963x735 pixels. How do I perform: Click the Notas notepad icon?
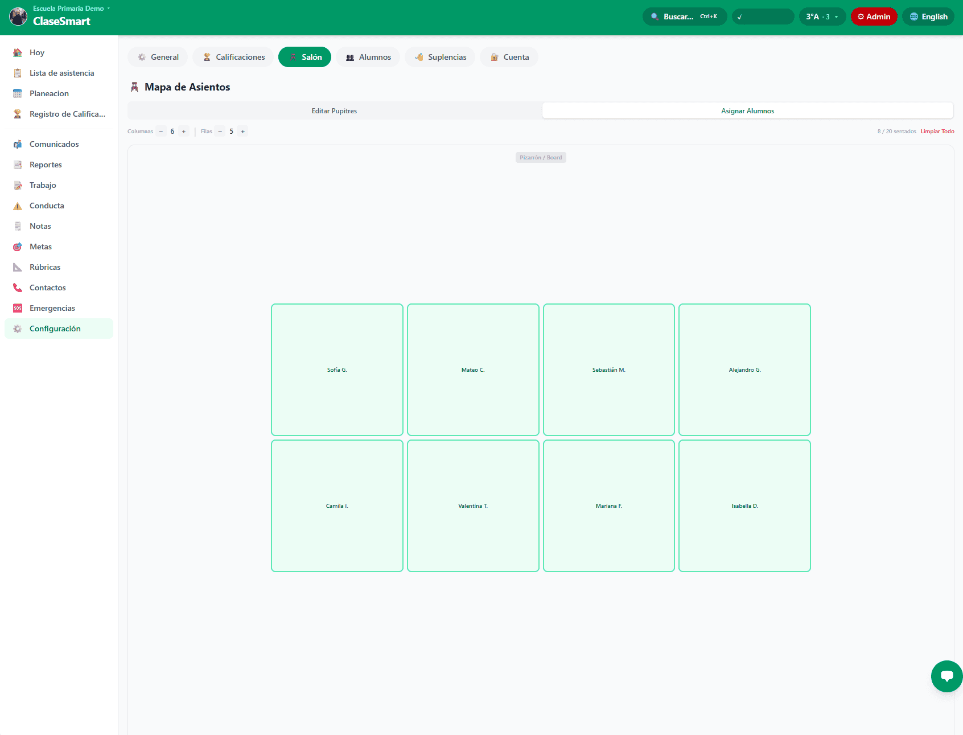point(18,226)
